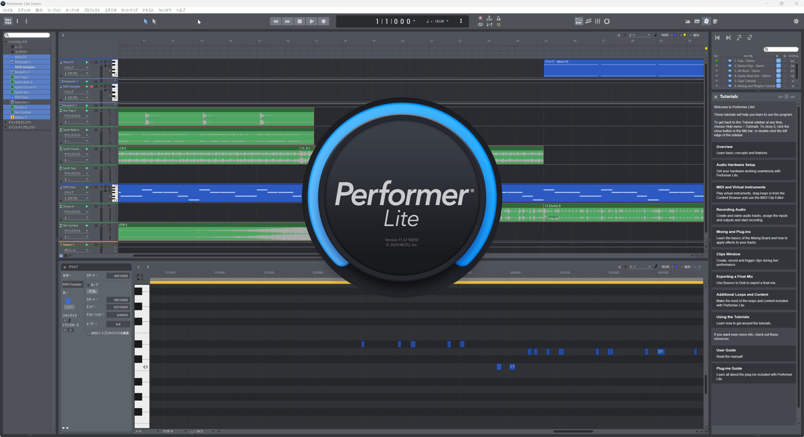Screen dimensions: 804x437
Task: Click the record button in transport
Action: [x=323, y=21]
